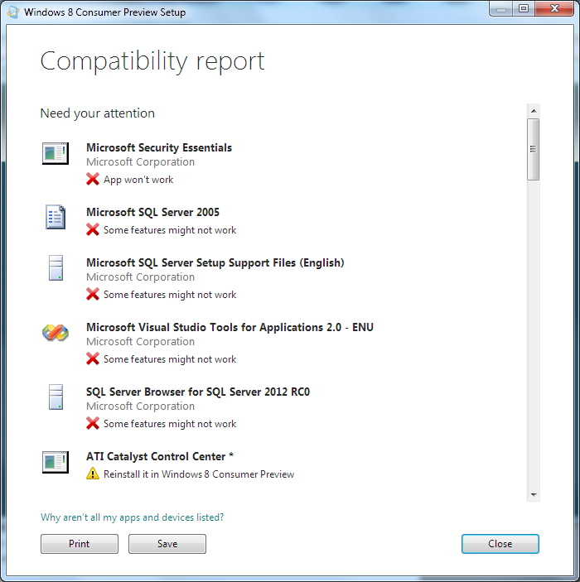Screen dimensions: 580x582
Task: Click the scrollbar down arrow
Action: pos(534,495)
